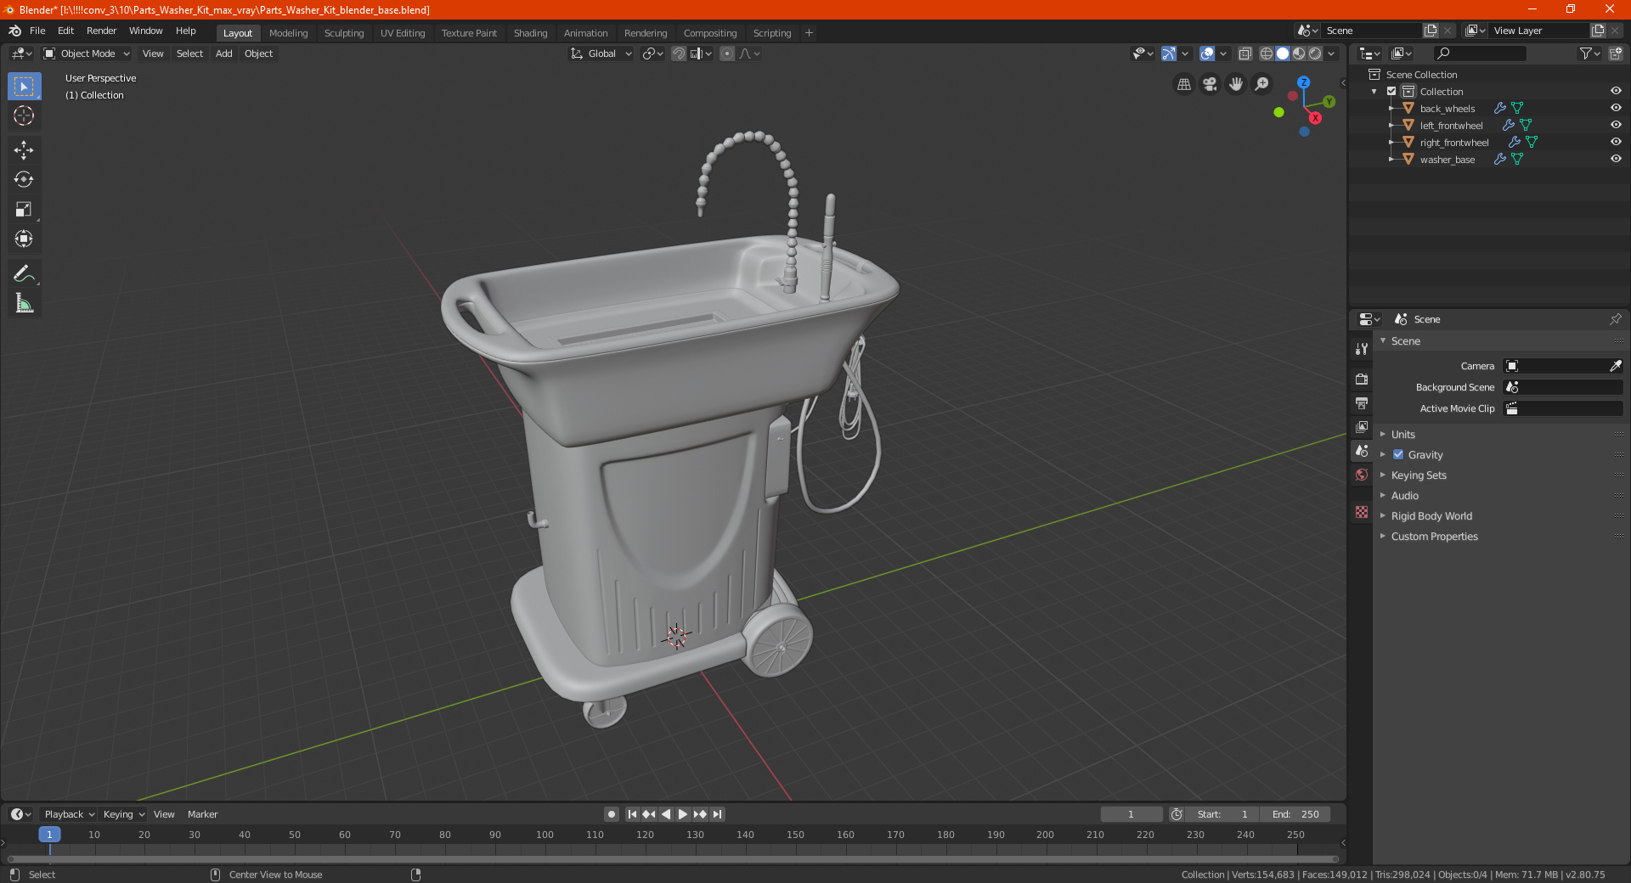Click the zoom view magnifier icon
The image size is (1631, 883).
pyautogui.click(x=1262, y=84)
